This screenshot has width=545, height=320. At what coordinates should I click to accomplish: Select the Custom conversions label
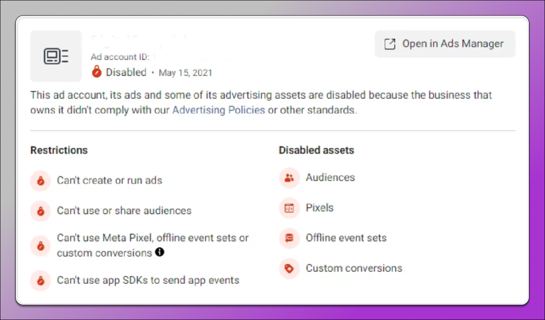pos(354,268)
